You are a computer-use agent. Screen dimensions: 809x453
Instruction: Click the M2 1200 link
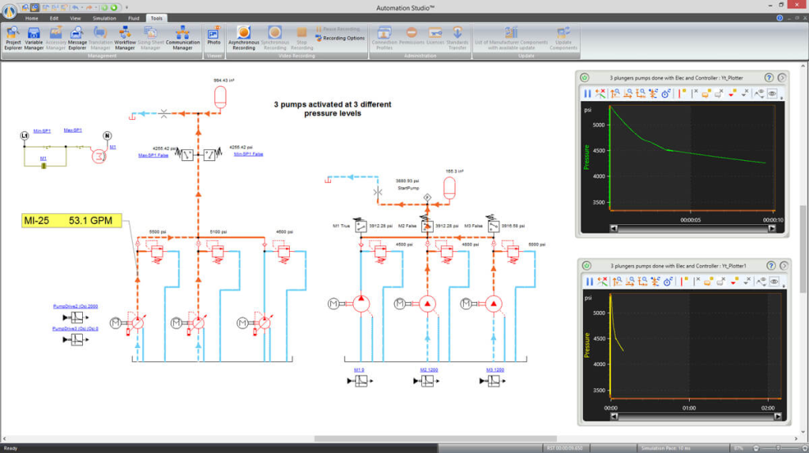[x=429, y=370]
